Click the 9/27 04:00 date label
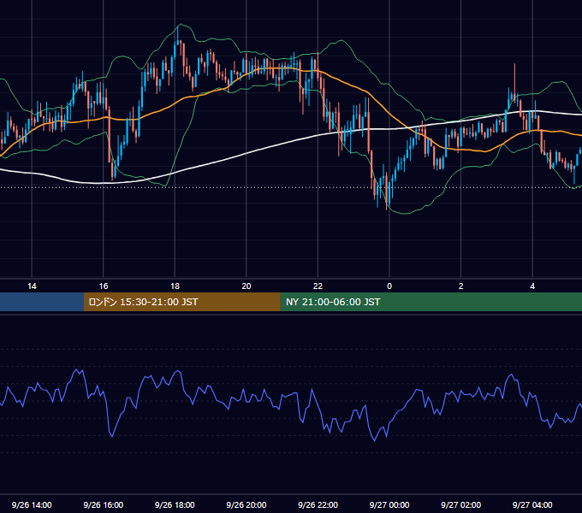The width and height of the screenshot is (582, 513). (532, 504)
